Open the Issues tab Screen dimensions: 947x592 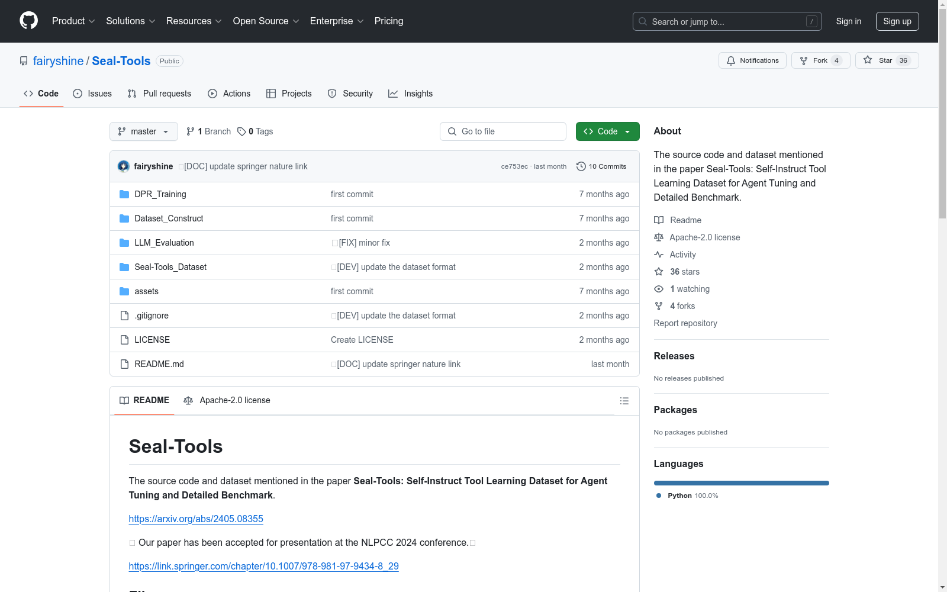click(x=92, y=94)
